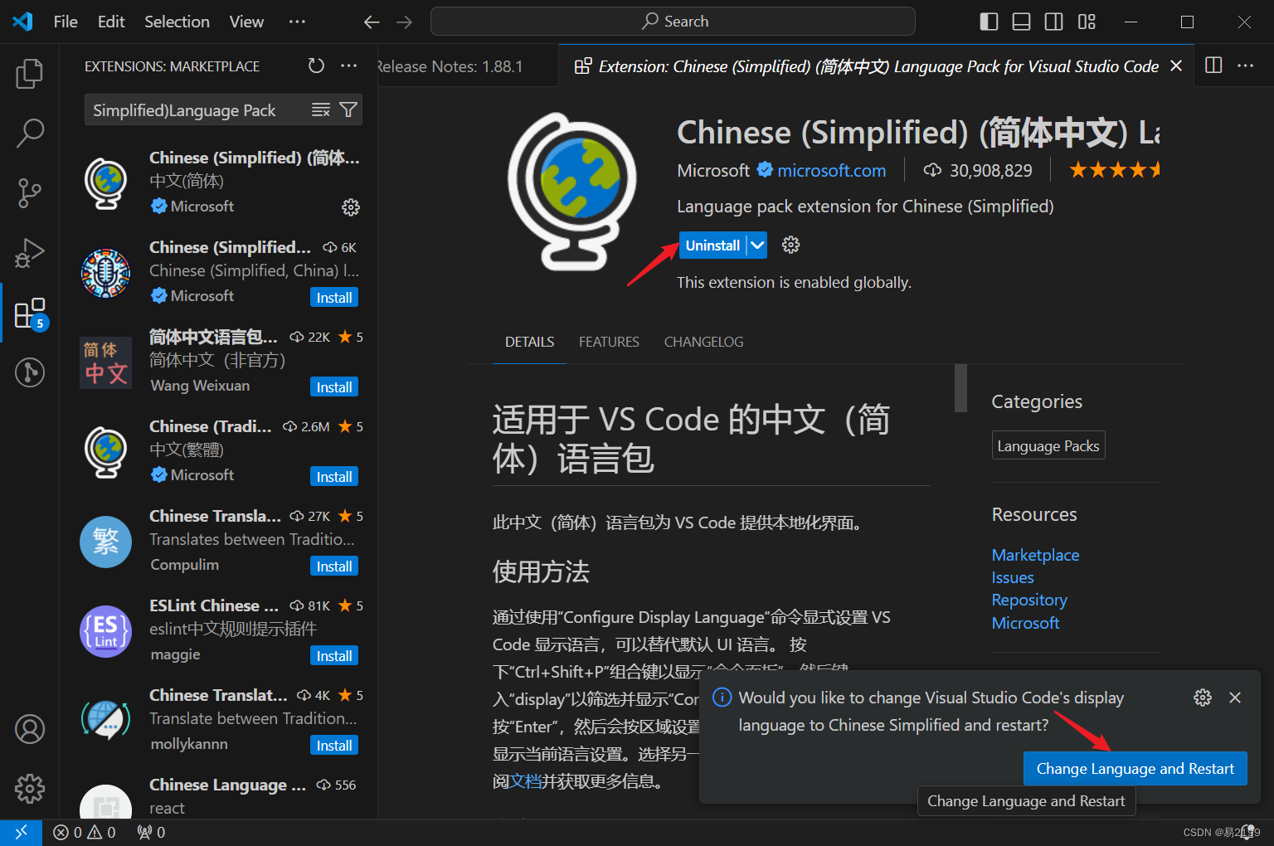Viewport: 1274px width, 846px height.
Task: Install Chinese (Simplified, China) speech extension
Action: pyautogui.click(x=334, y=298)
